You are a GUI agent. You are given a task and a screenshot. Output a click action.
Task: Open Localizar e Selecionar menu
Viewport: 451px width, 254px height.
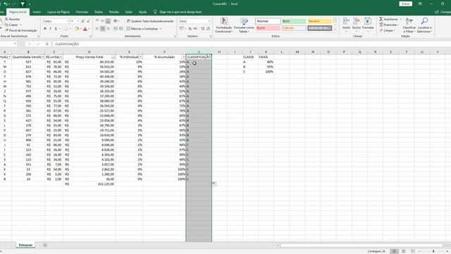(x=424, y=25)
